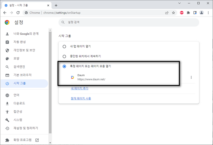Image resolution: width=213 pixels, height=145 pixels.
Task: Click the browser back arrow
Action: coord(5,13)
